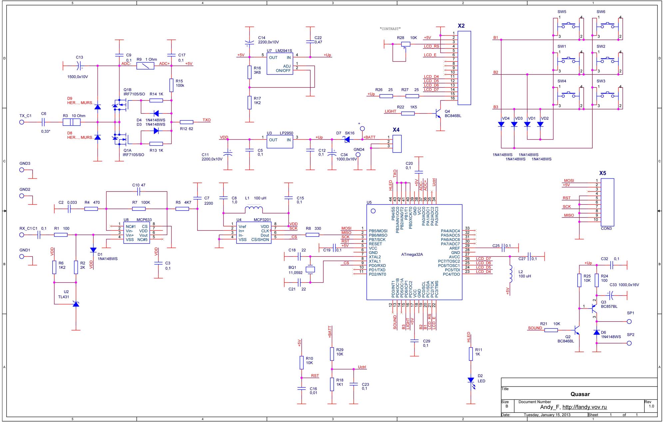Click the R28 contrast potentiometer
The width and height of the screenshot is (666, 422).
(405, 44)
